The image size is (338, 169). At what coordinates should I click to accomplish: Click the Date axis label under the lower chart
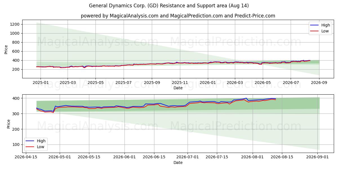tap(178, 163)
